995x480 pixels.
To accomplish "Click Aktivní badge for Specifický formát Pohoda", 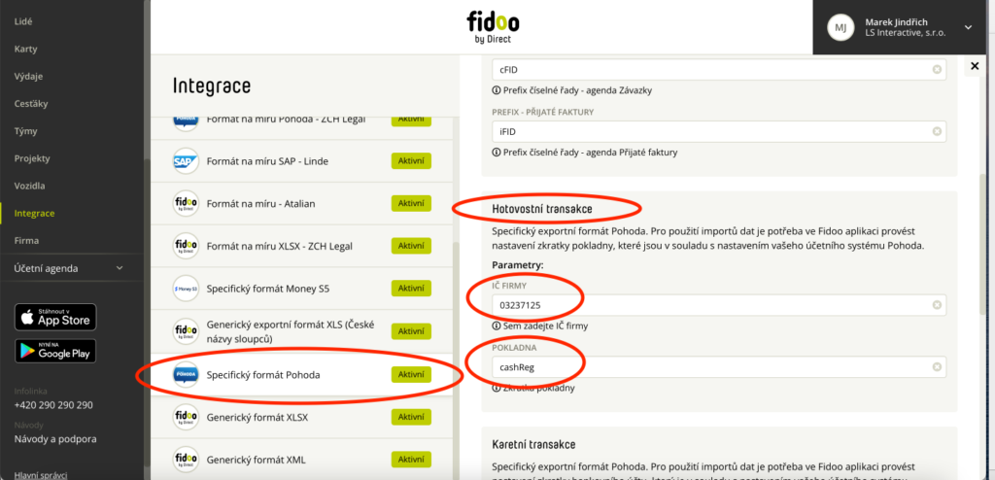I will tap(411, 375).
